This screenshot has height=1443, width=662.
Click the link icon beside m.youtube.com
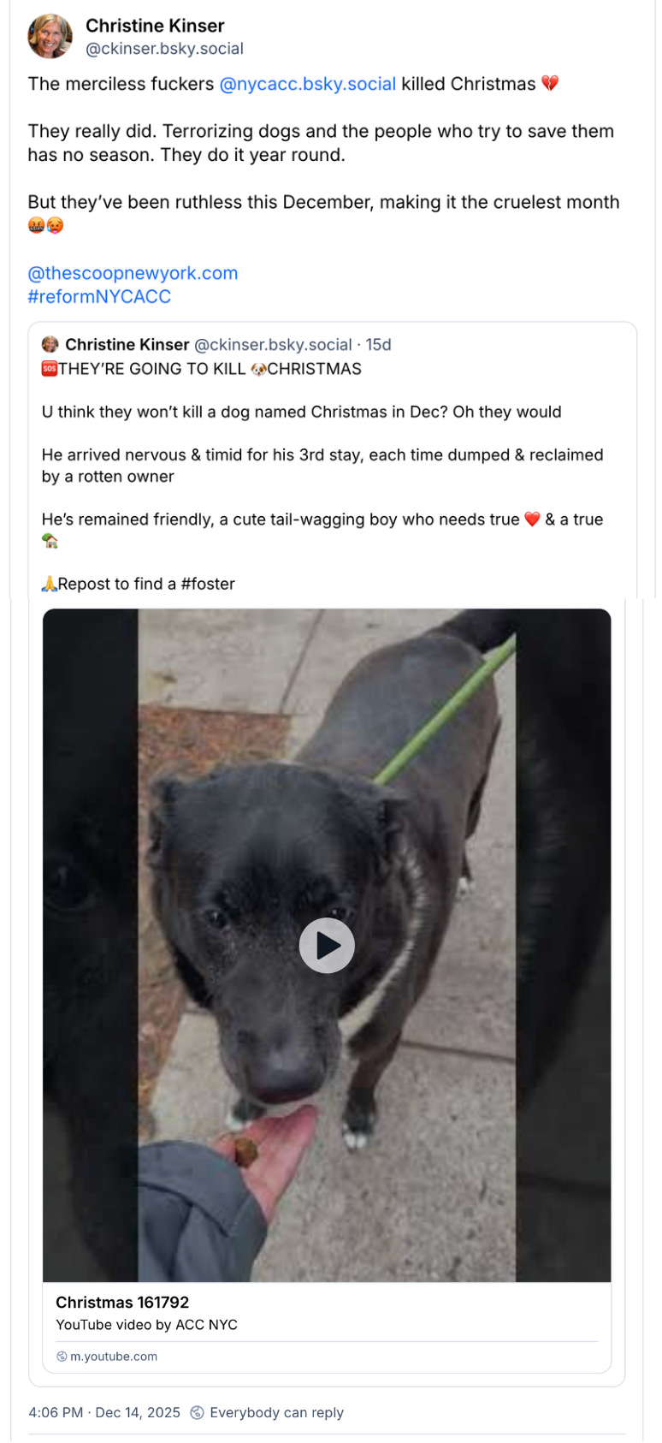(x=62, y=1357)
